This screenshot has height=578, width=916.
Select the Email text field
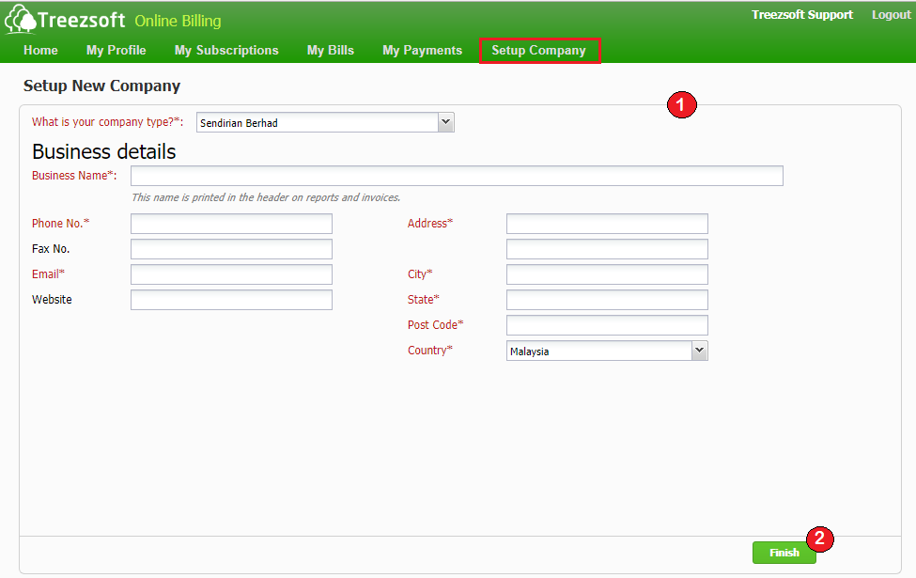tap(231, 274)
